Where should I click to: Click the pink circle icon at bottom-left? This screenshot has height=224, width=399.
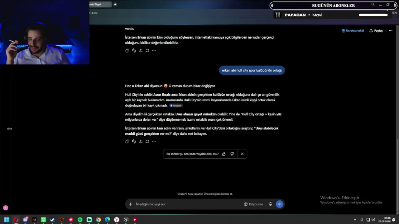[x=6, y=208]
